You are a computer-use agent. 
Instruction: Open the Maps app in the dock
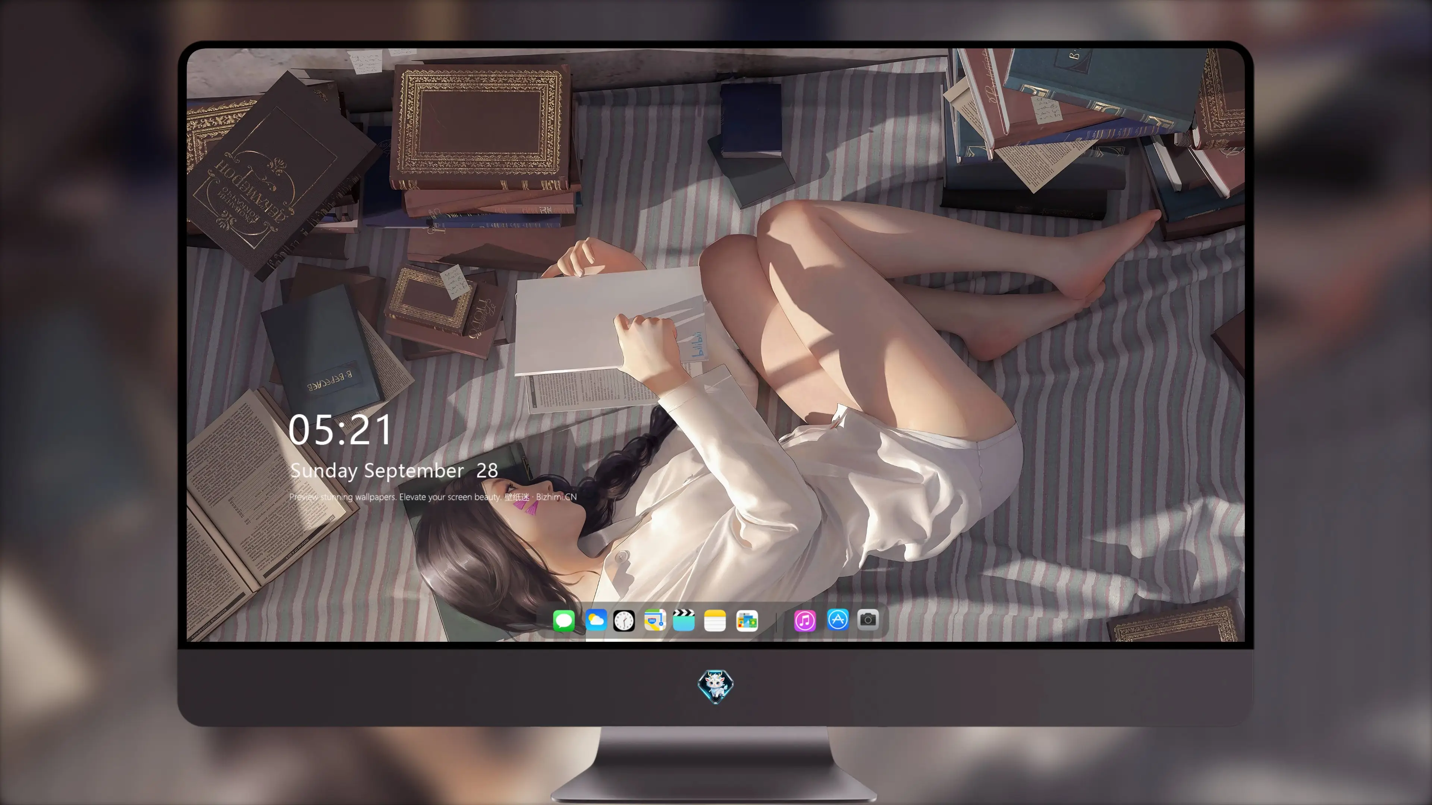click(655, 621)
